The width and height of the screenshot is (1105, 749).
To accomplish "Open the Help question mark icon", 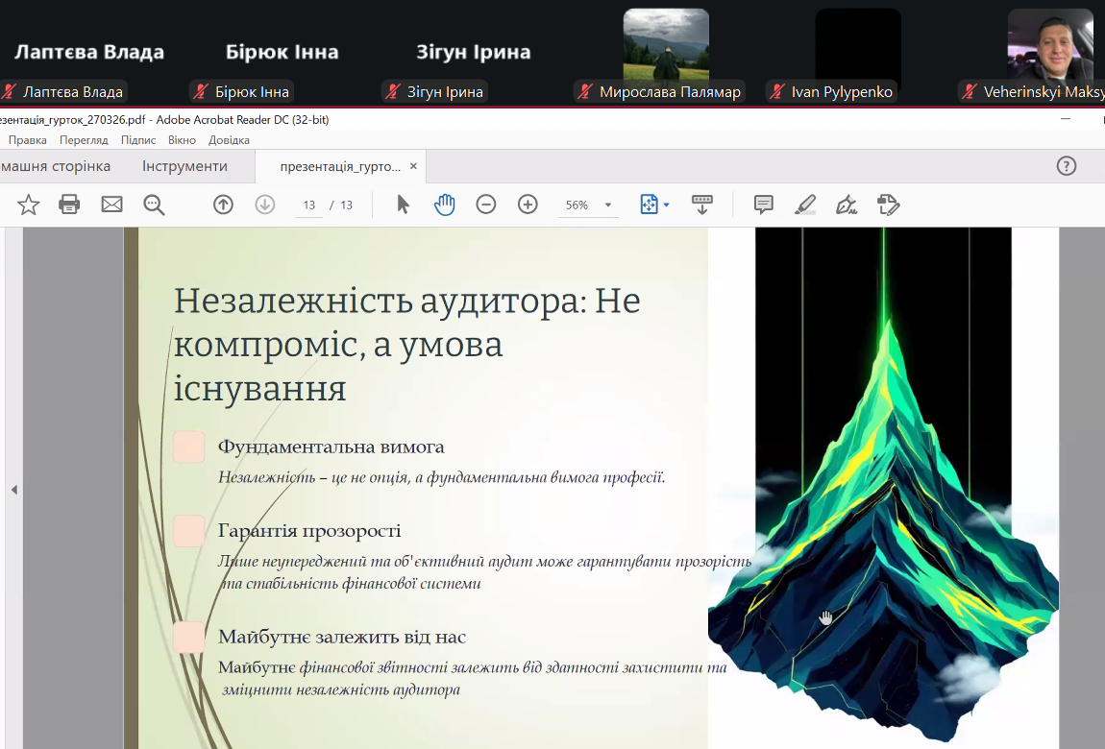I will tap(1067, 166).
